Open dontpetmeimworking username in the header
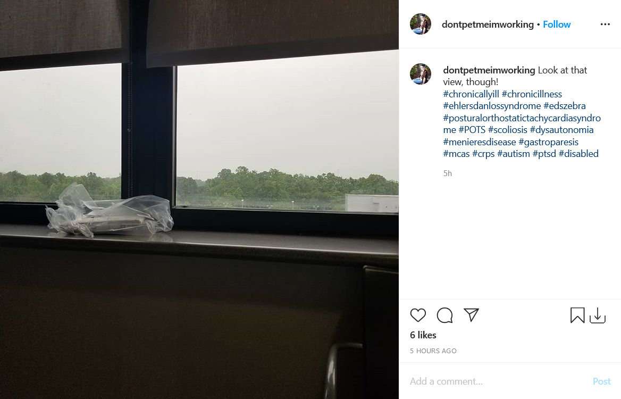The image size is (621, 399). 488,24
